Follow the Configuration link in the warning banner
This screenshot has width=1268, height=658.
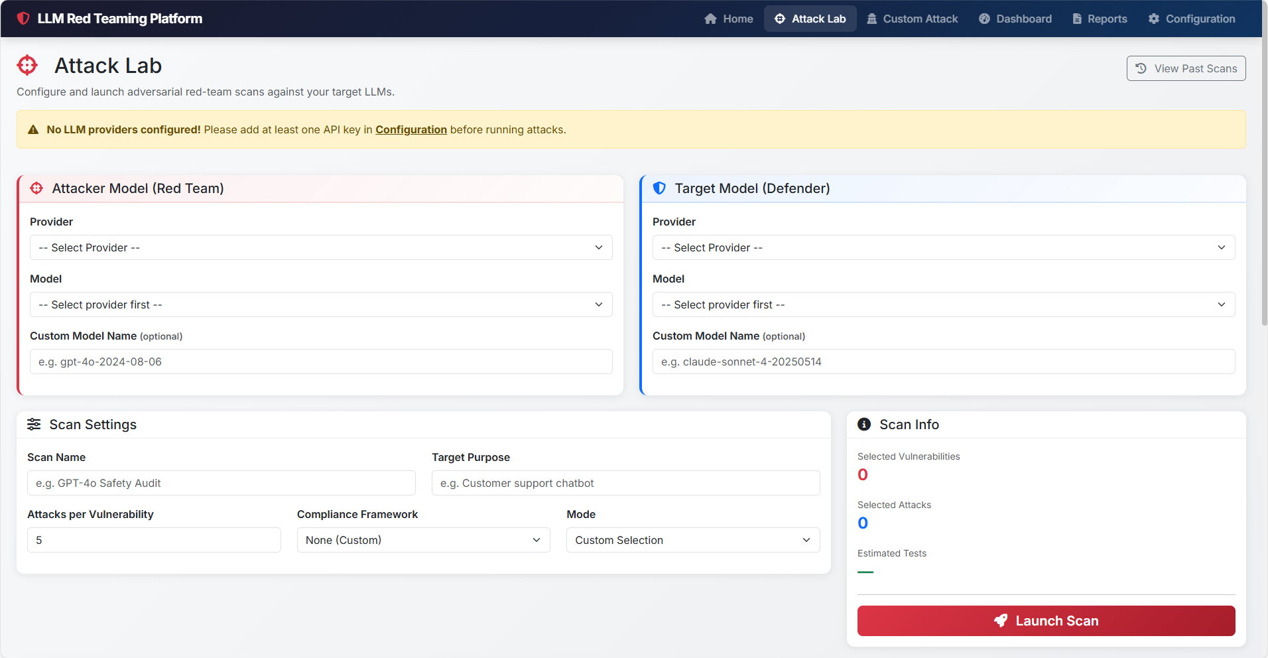click(x=411, y=129)
